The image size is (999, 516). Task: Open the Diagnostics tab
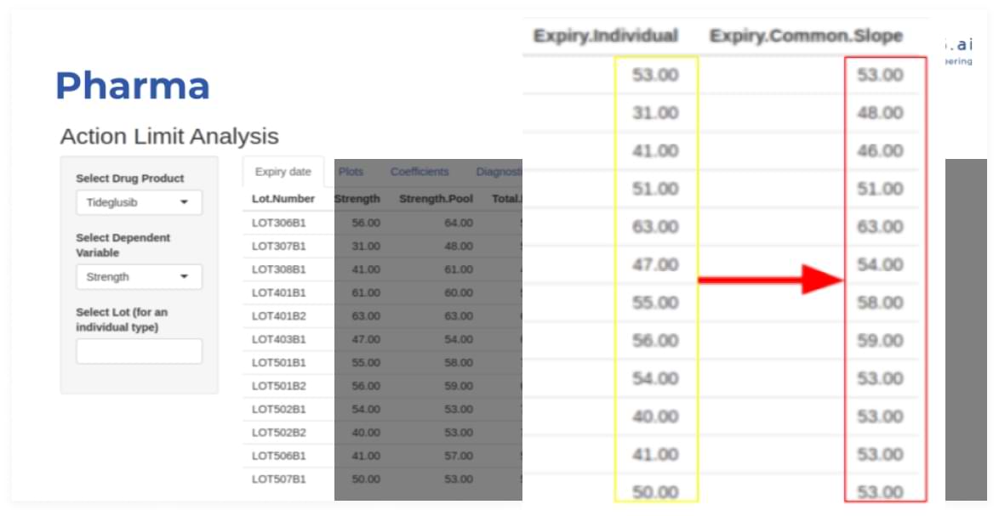point(499,172)
